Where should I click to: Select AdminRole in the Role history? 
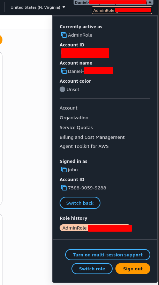point(96,228)
